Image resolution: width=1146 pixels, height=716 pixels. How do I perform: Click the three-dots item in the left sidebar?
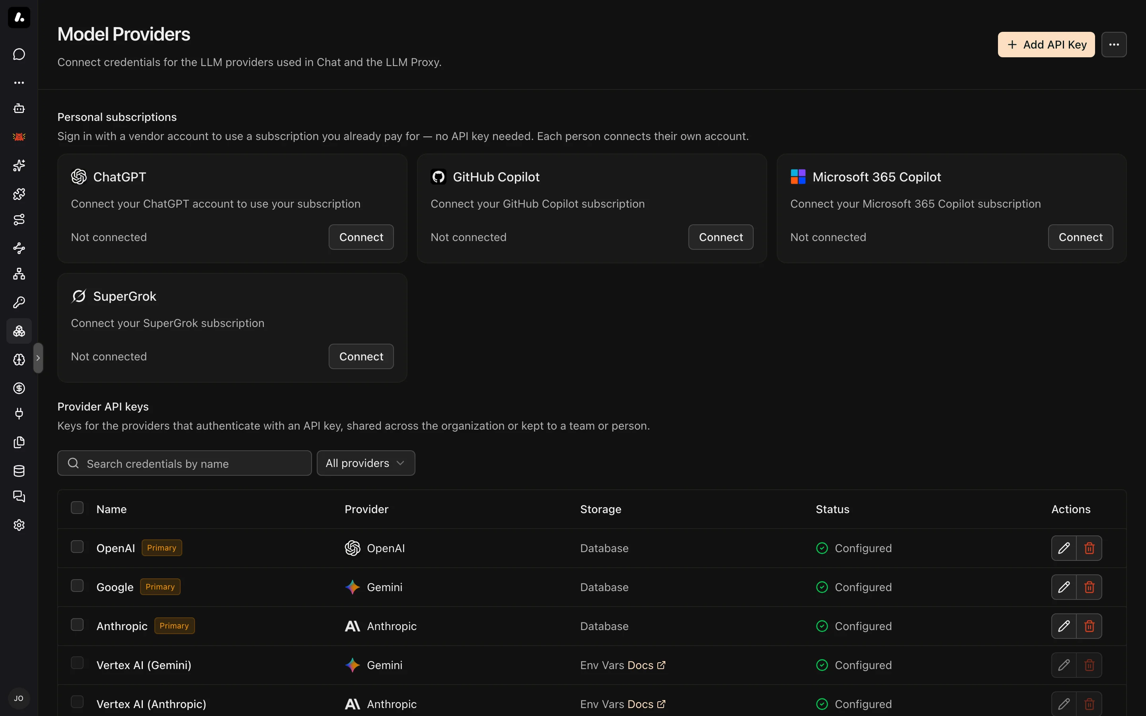coord(19,82)
